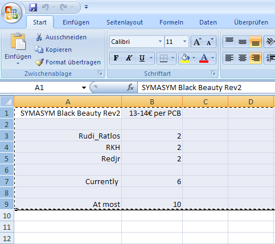Select the Currently cell

68,182
